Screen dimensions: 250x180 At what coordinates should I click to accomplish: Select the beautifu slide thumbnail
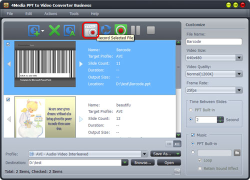(x=45, y=117)
